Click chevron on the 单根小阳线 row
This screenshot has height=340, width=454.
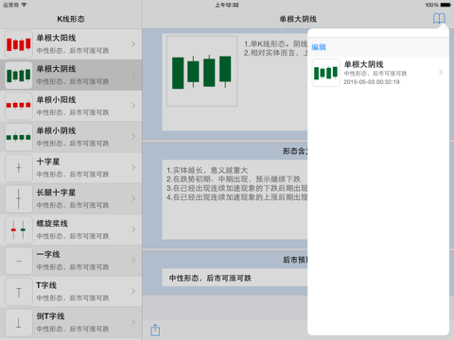pyautogui.click(x=133, y=106)
